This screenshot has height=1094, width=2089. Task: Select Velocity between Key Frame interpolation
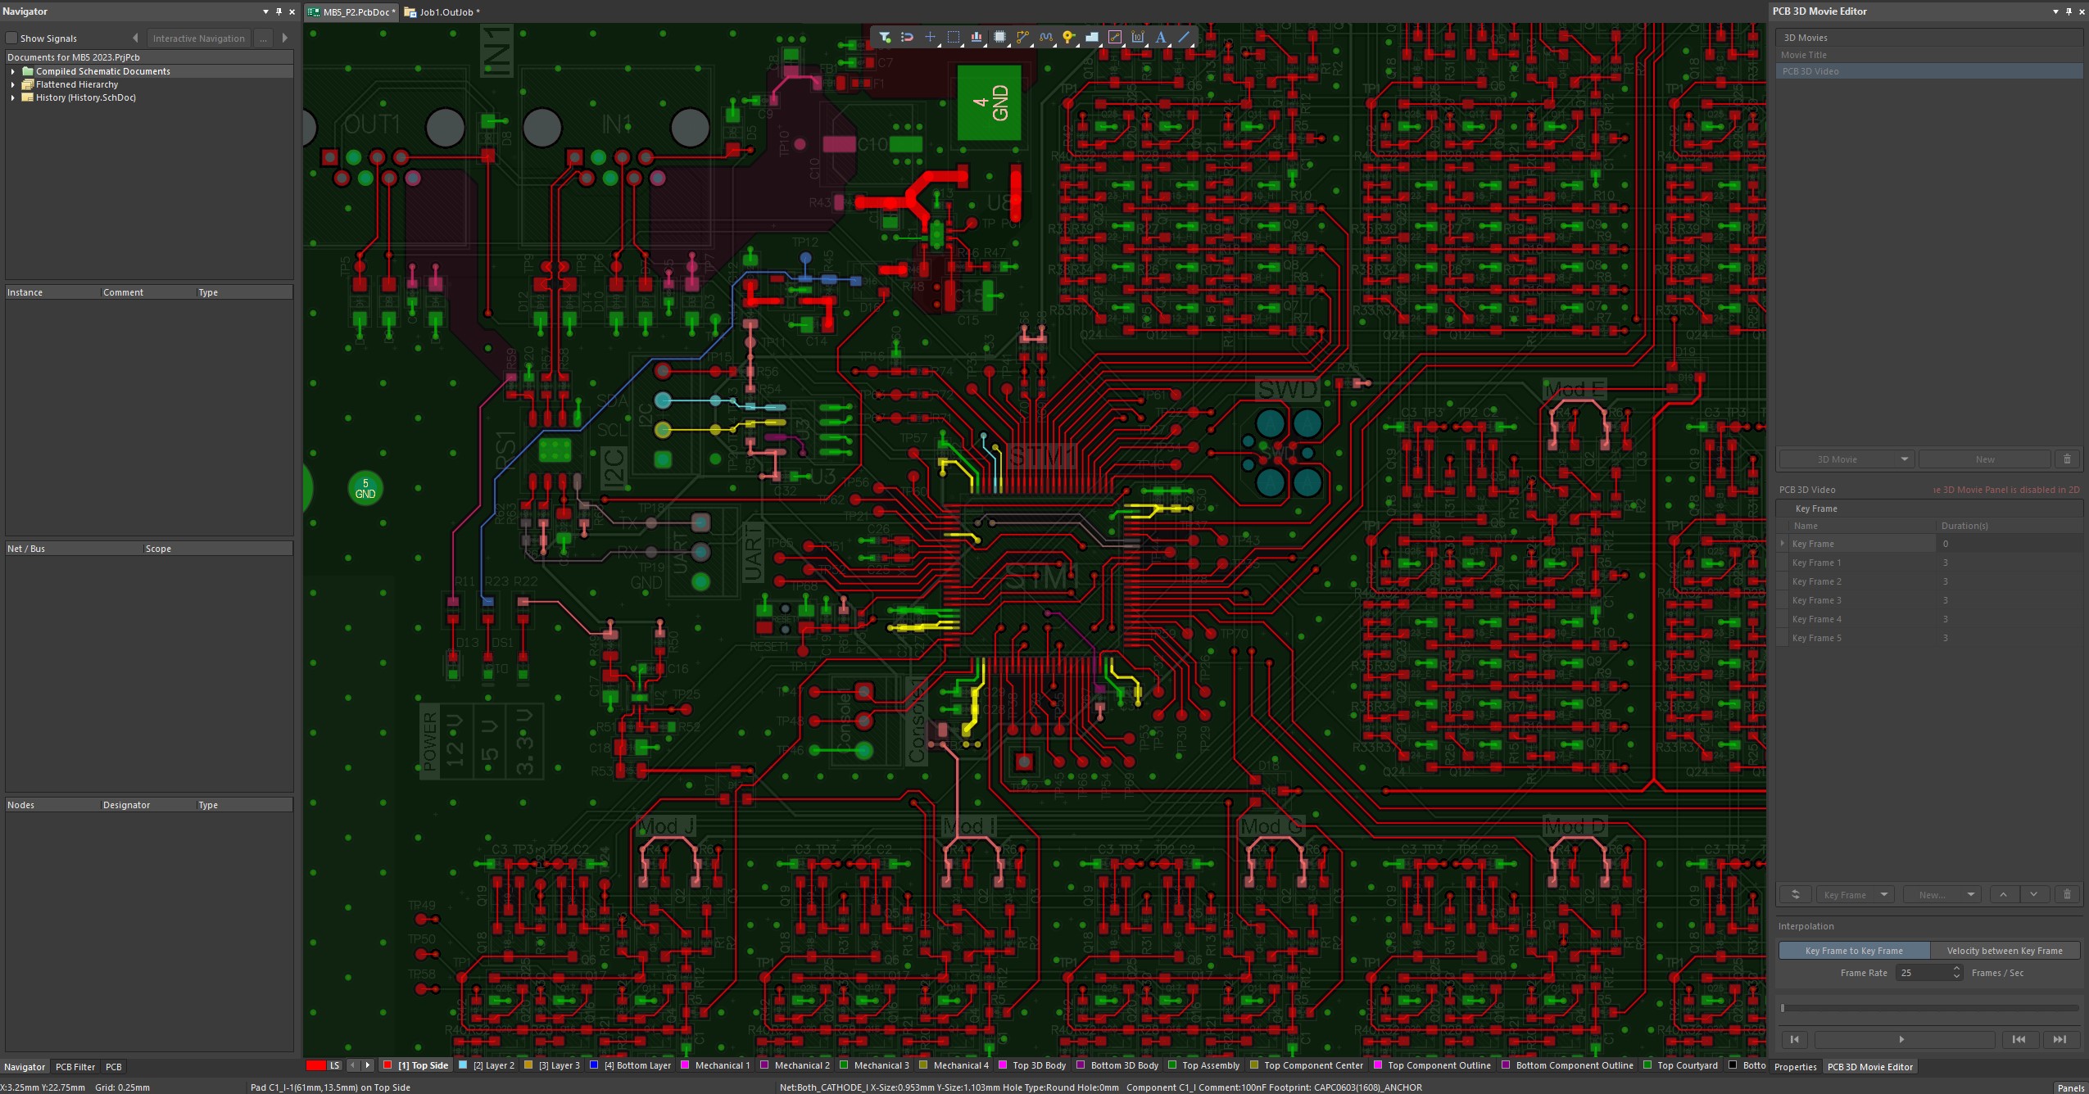coord(2005,950)
